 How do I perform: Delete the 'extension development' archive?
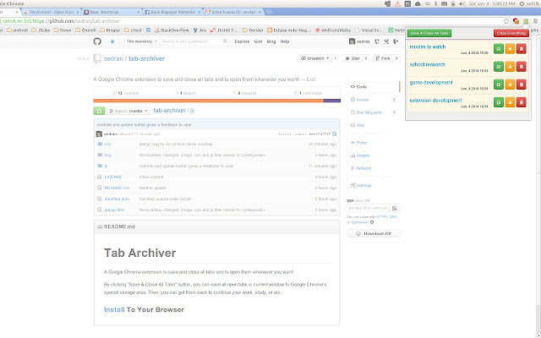pos(521,102)
